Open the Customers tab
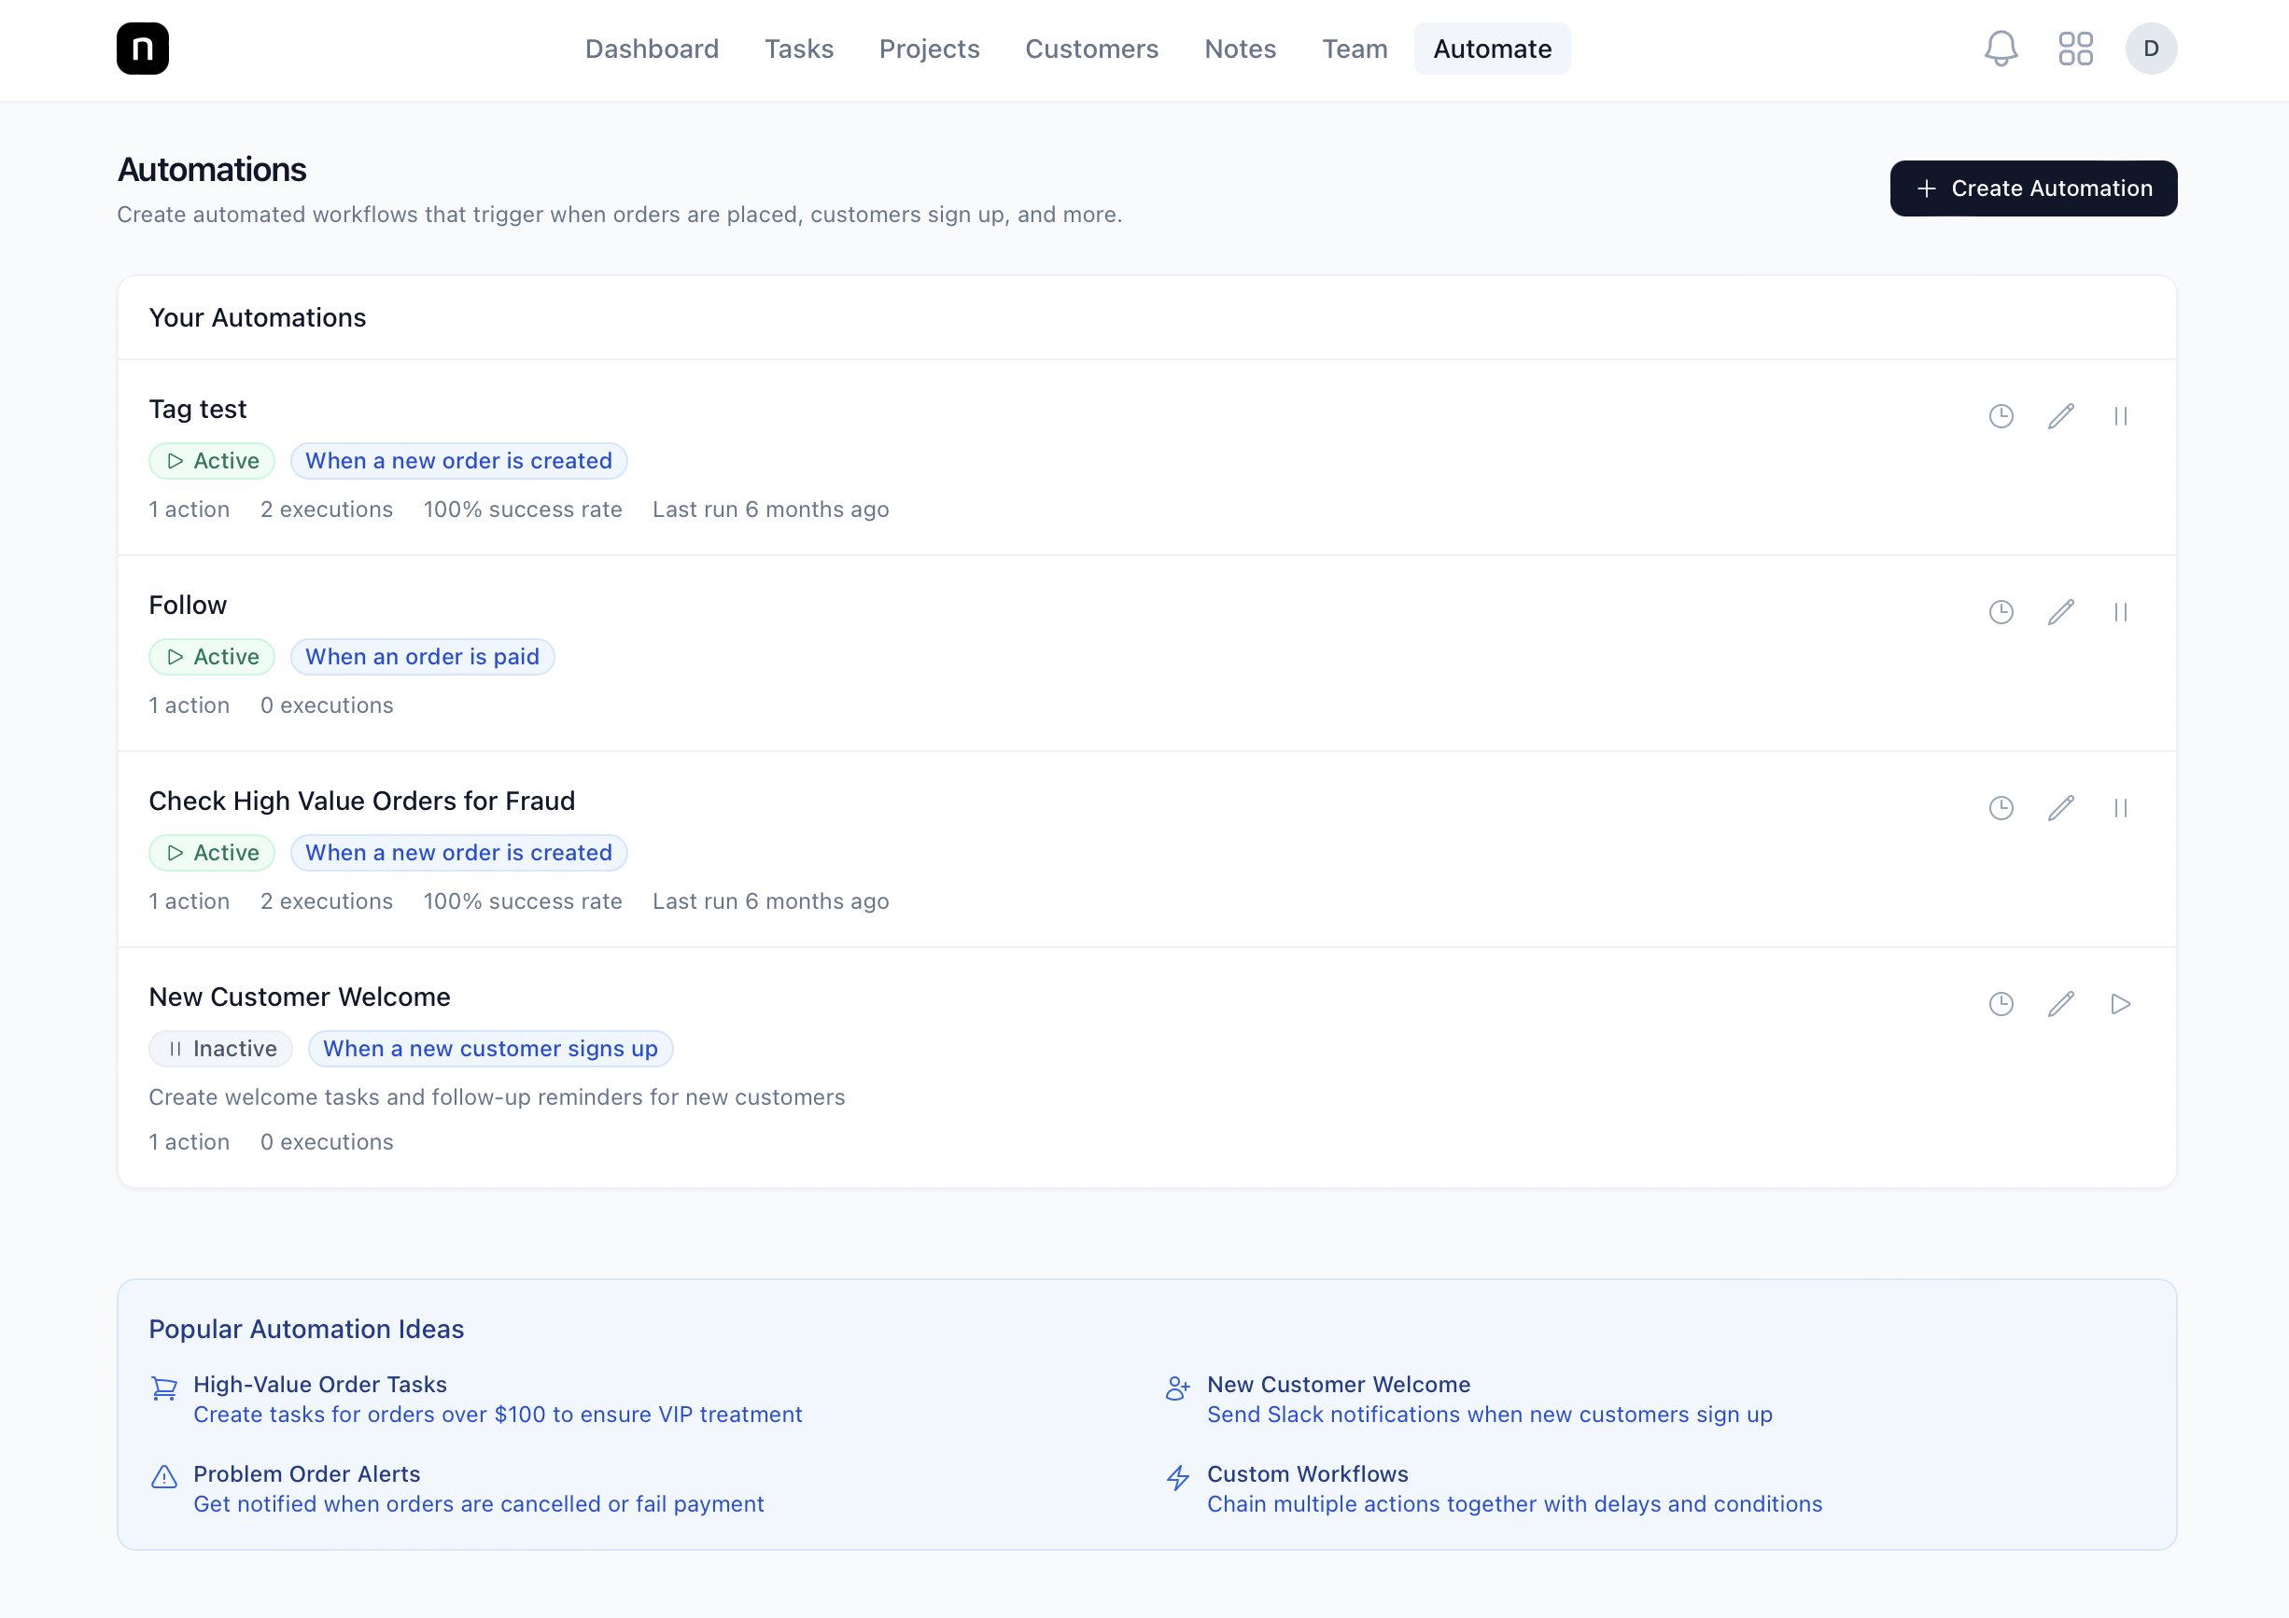 click(1091, 49)
